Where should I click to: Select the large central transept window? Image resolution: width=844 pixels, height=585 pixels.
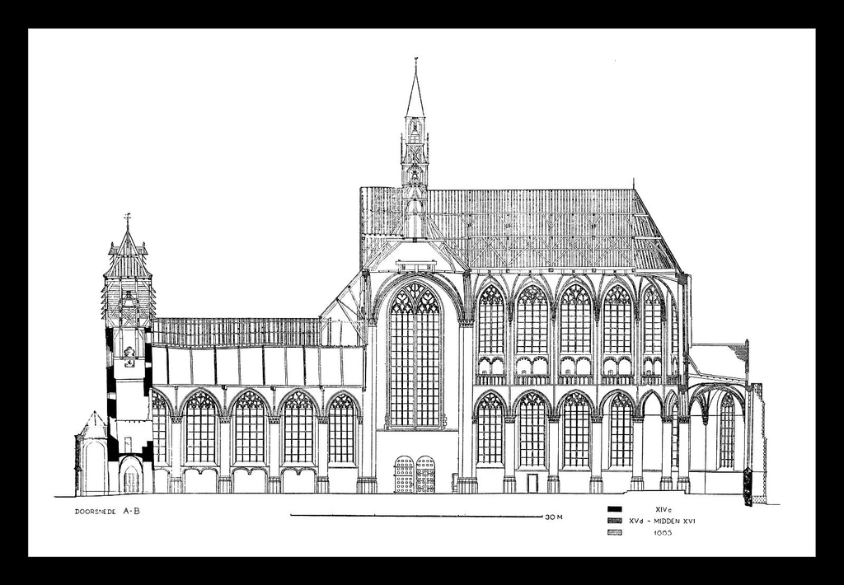click(x=415, y=356)
